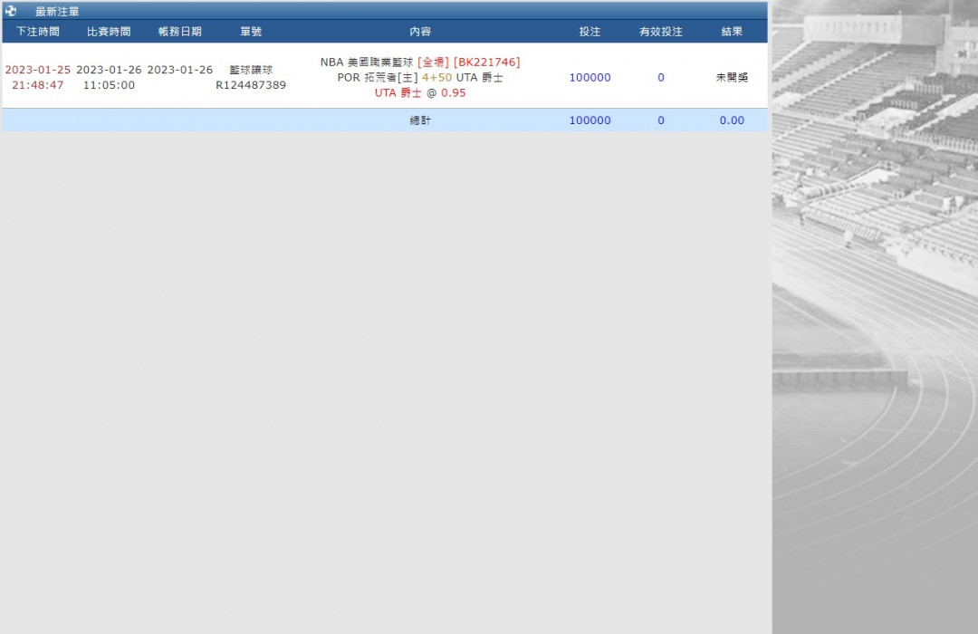
Task: Click the 下注時間 column header
Action: click(38, 31)
